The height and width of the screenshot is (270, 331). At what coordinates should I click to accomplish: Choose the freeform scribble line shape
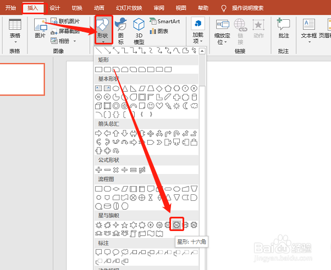pyautogui.click(x=194, y=50)
